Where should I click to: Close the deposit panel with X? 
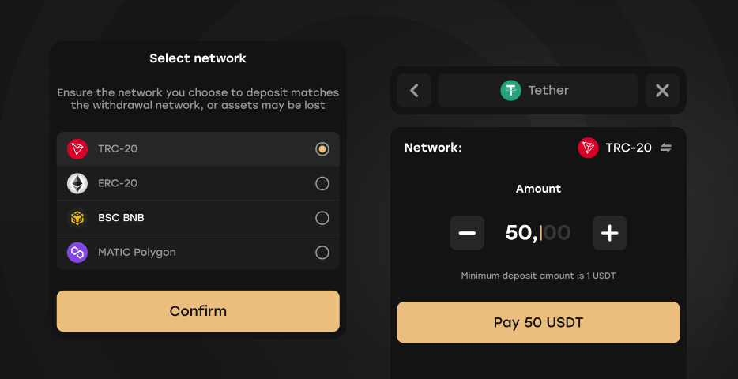click(662, 90)
